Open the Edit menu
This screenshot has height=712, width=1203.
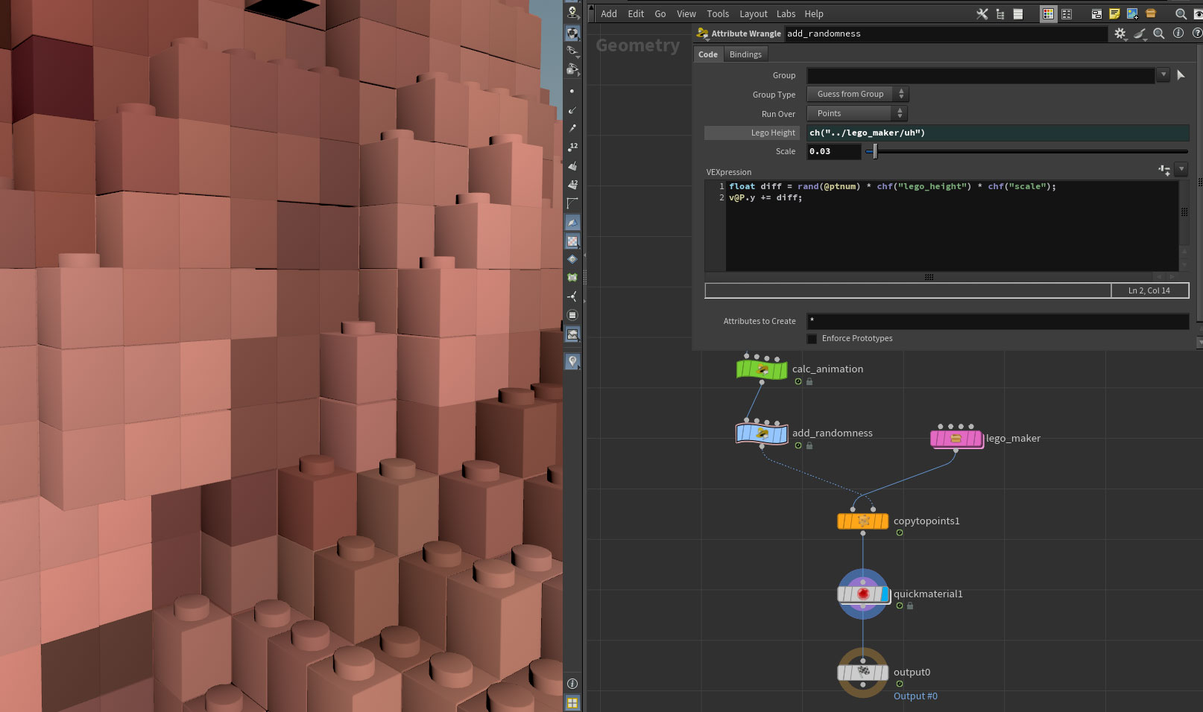pyautogui.click(x=636, y=13)
